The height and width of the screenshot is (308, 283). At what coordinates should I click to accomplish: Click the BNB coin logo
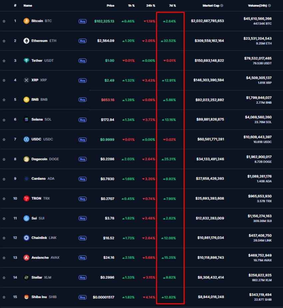click(26, 100)
